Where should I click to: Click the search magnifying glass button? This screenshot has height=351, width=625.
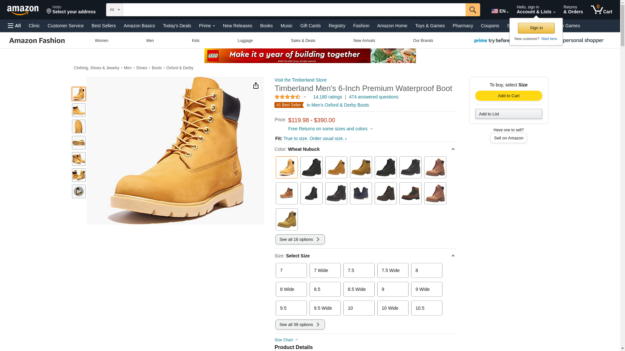click(x=472, y=10)
